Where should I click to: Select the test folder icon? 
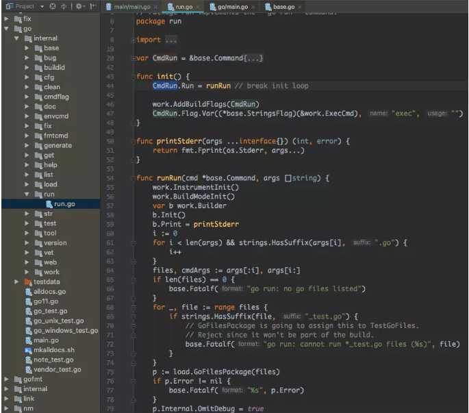38,224
